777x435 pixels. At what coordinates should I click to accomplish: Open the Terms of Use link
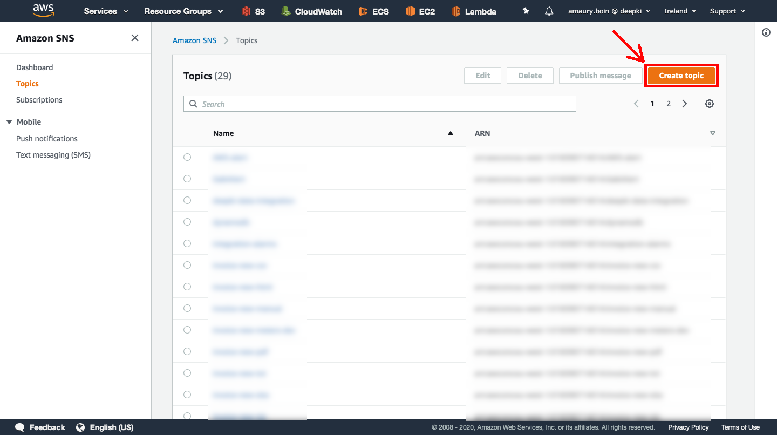[740, 427]
